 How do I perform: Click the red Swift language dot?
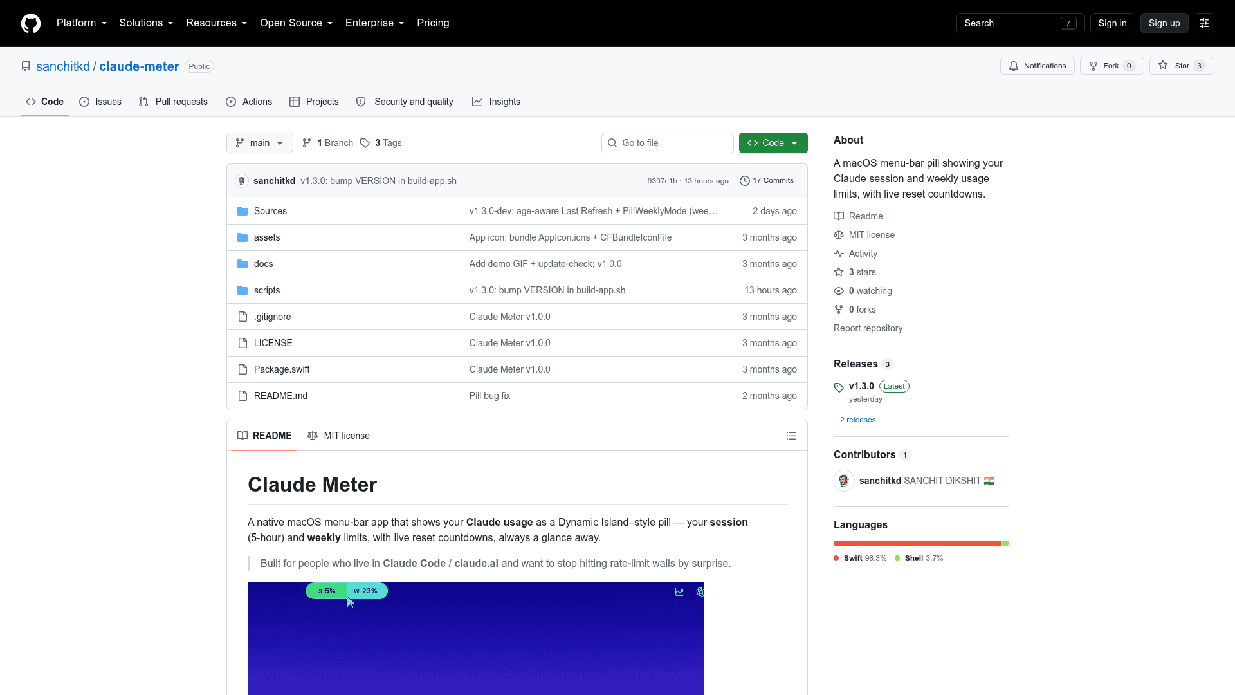836,558
